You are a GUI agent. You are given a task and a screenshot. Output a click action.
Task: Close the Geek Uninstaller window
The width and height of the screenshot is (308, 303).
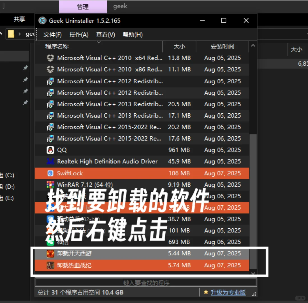246,20
